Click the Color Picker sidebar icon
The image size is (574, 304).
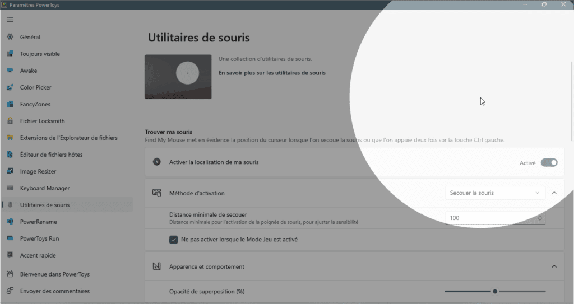[10, 87]
